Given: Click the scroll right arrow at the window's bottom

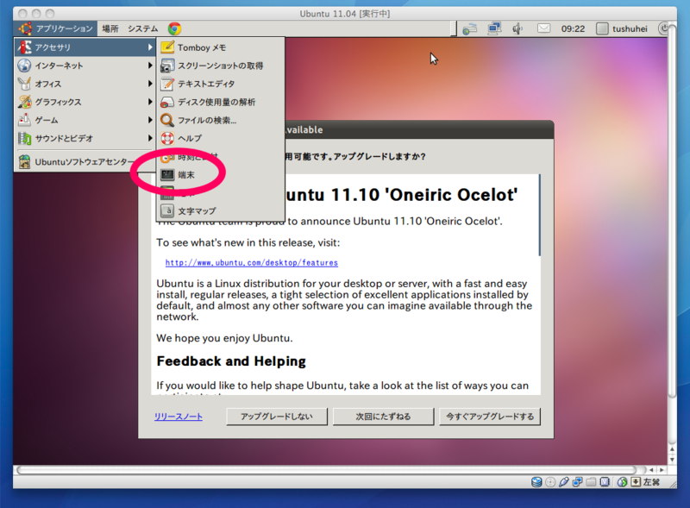Looking at the screenshot, I should pyautogui.click(x=662, y=470).
